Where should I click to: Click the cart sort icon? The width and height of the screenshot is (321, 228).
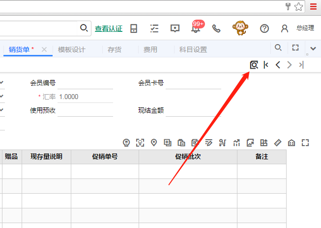[223, 143]
